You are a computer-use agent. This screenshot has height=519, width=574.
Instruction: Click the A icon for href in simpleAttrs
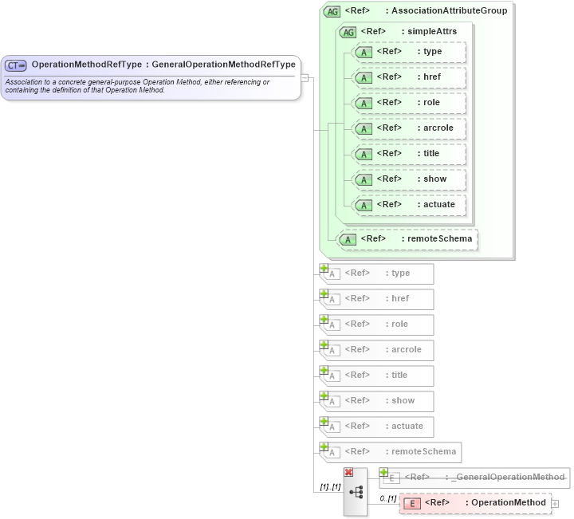click(364, 78)
